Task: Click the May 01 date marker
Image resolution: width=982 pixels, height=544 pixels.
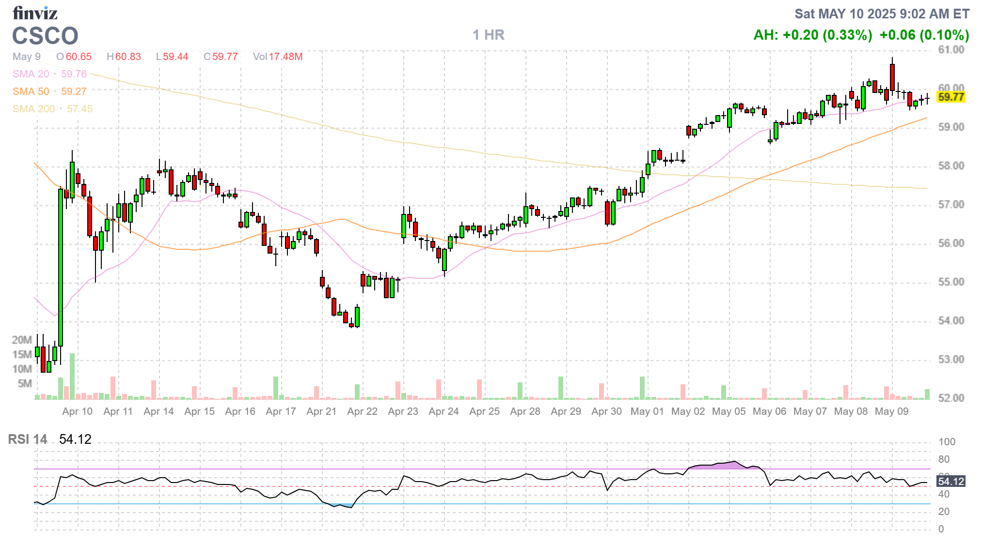Action: coord(647,411)
